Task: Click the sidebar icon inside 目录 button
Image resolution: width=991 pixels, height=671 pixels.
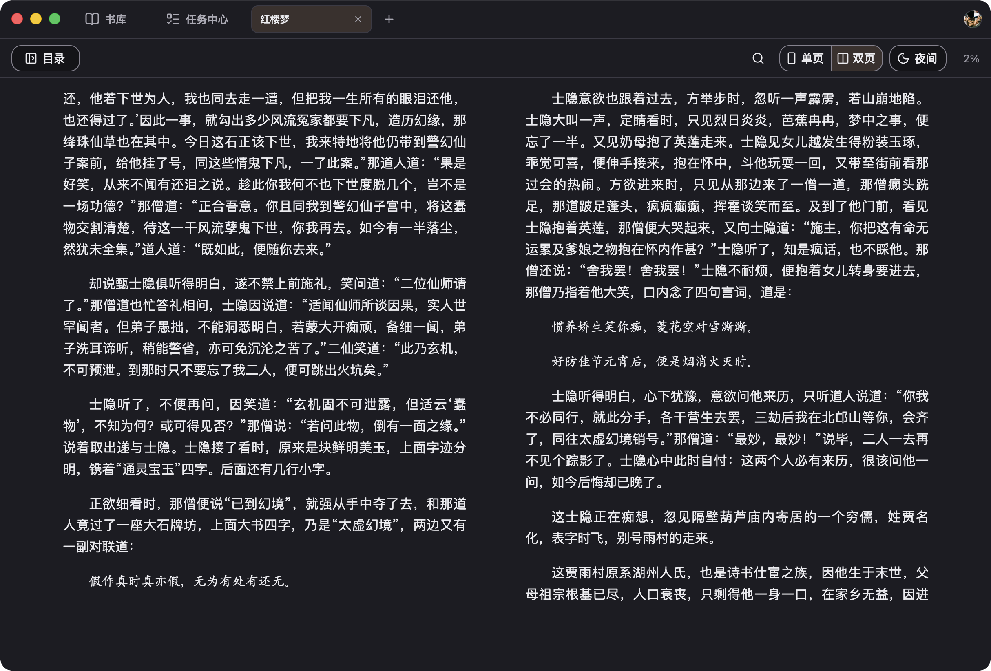Action: point(31,58)
